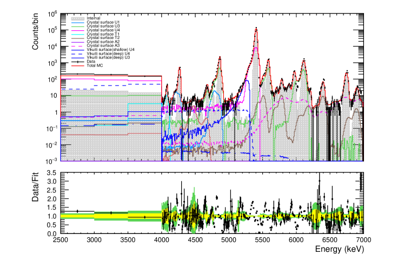Screen dimensions: 404x261
Task: Click the 2.5 tick on Data/Fit axis
Action: pos(52,190)
